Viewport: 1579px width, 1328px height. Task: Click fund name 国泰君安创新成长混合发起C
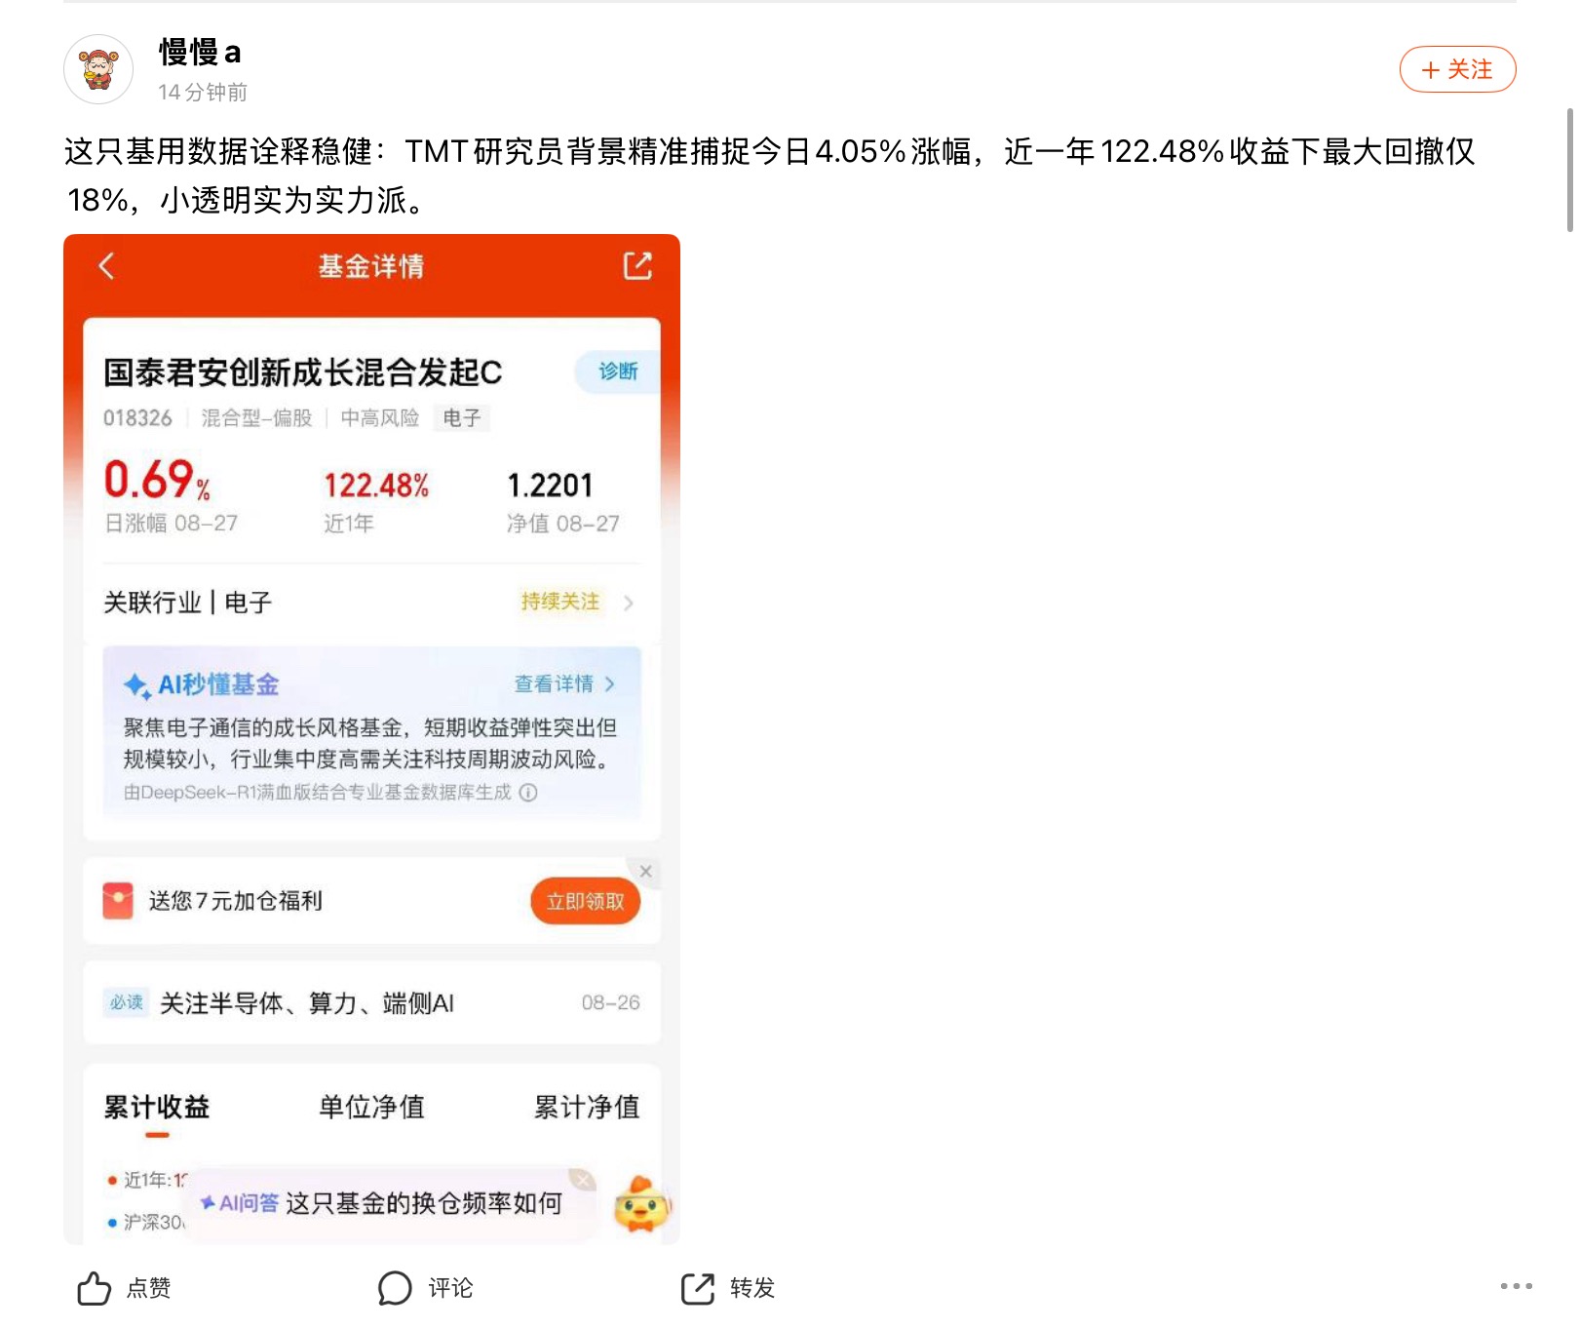pos(303,372)
